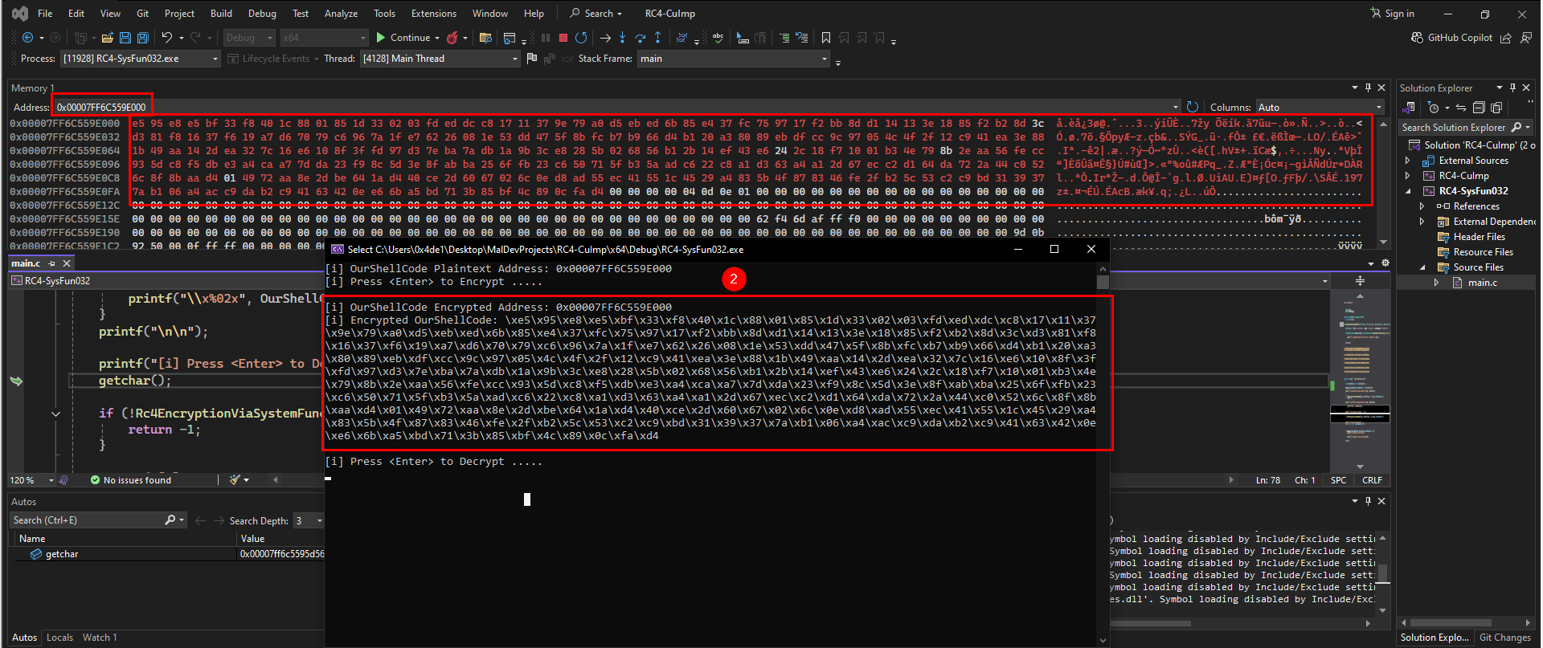Restart the debug session
1543x648 pixels.
click(x=581, y=38)
